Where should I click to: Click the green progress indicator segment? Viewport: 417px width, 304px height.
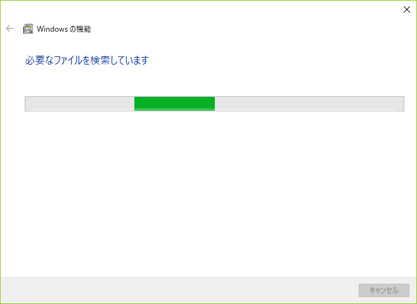[x=174, y=104]
